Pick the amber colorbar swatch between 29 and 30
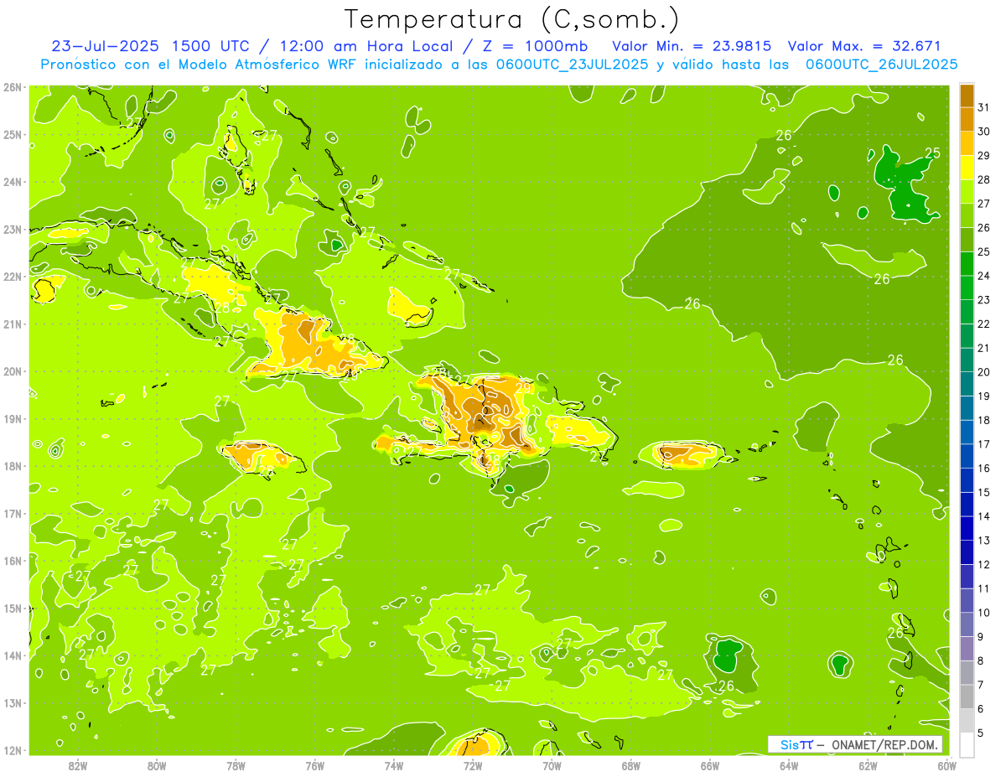This screenshot has height=777, width=1006. (x=967, y=143)
